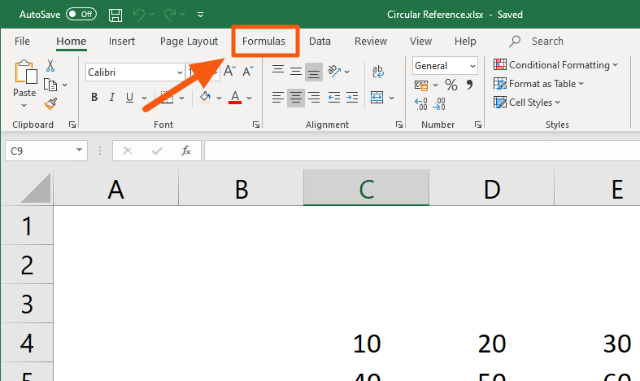Click the Format as Table button
The width and height of the screenshot is (640, 381).
click(x=539, y=84)
